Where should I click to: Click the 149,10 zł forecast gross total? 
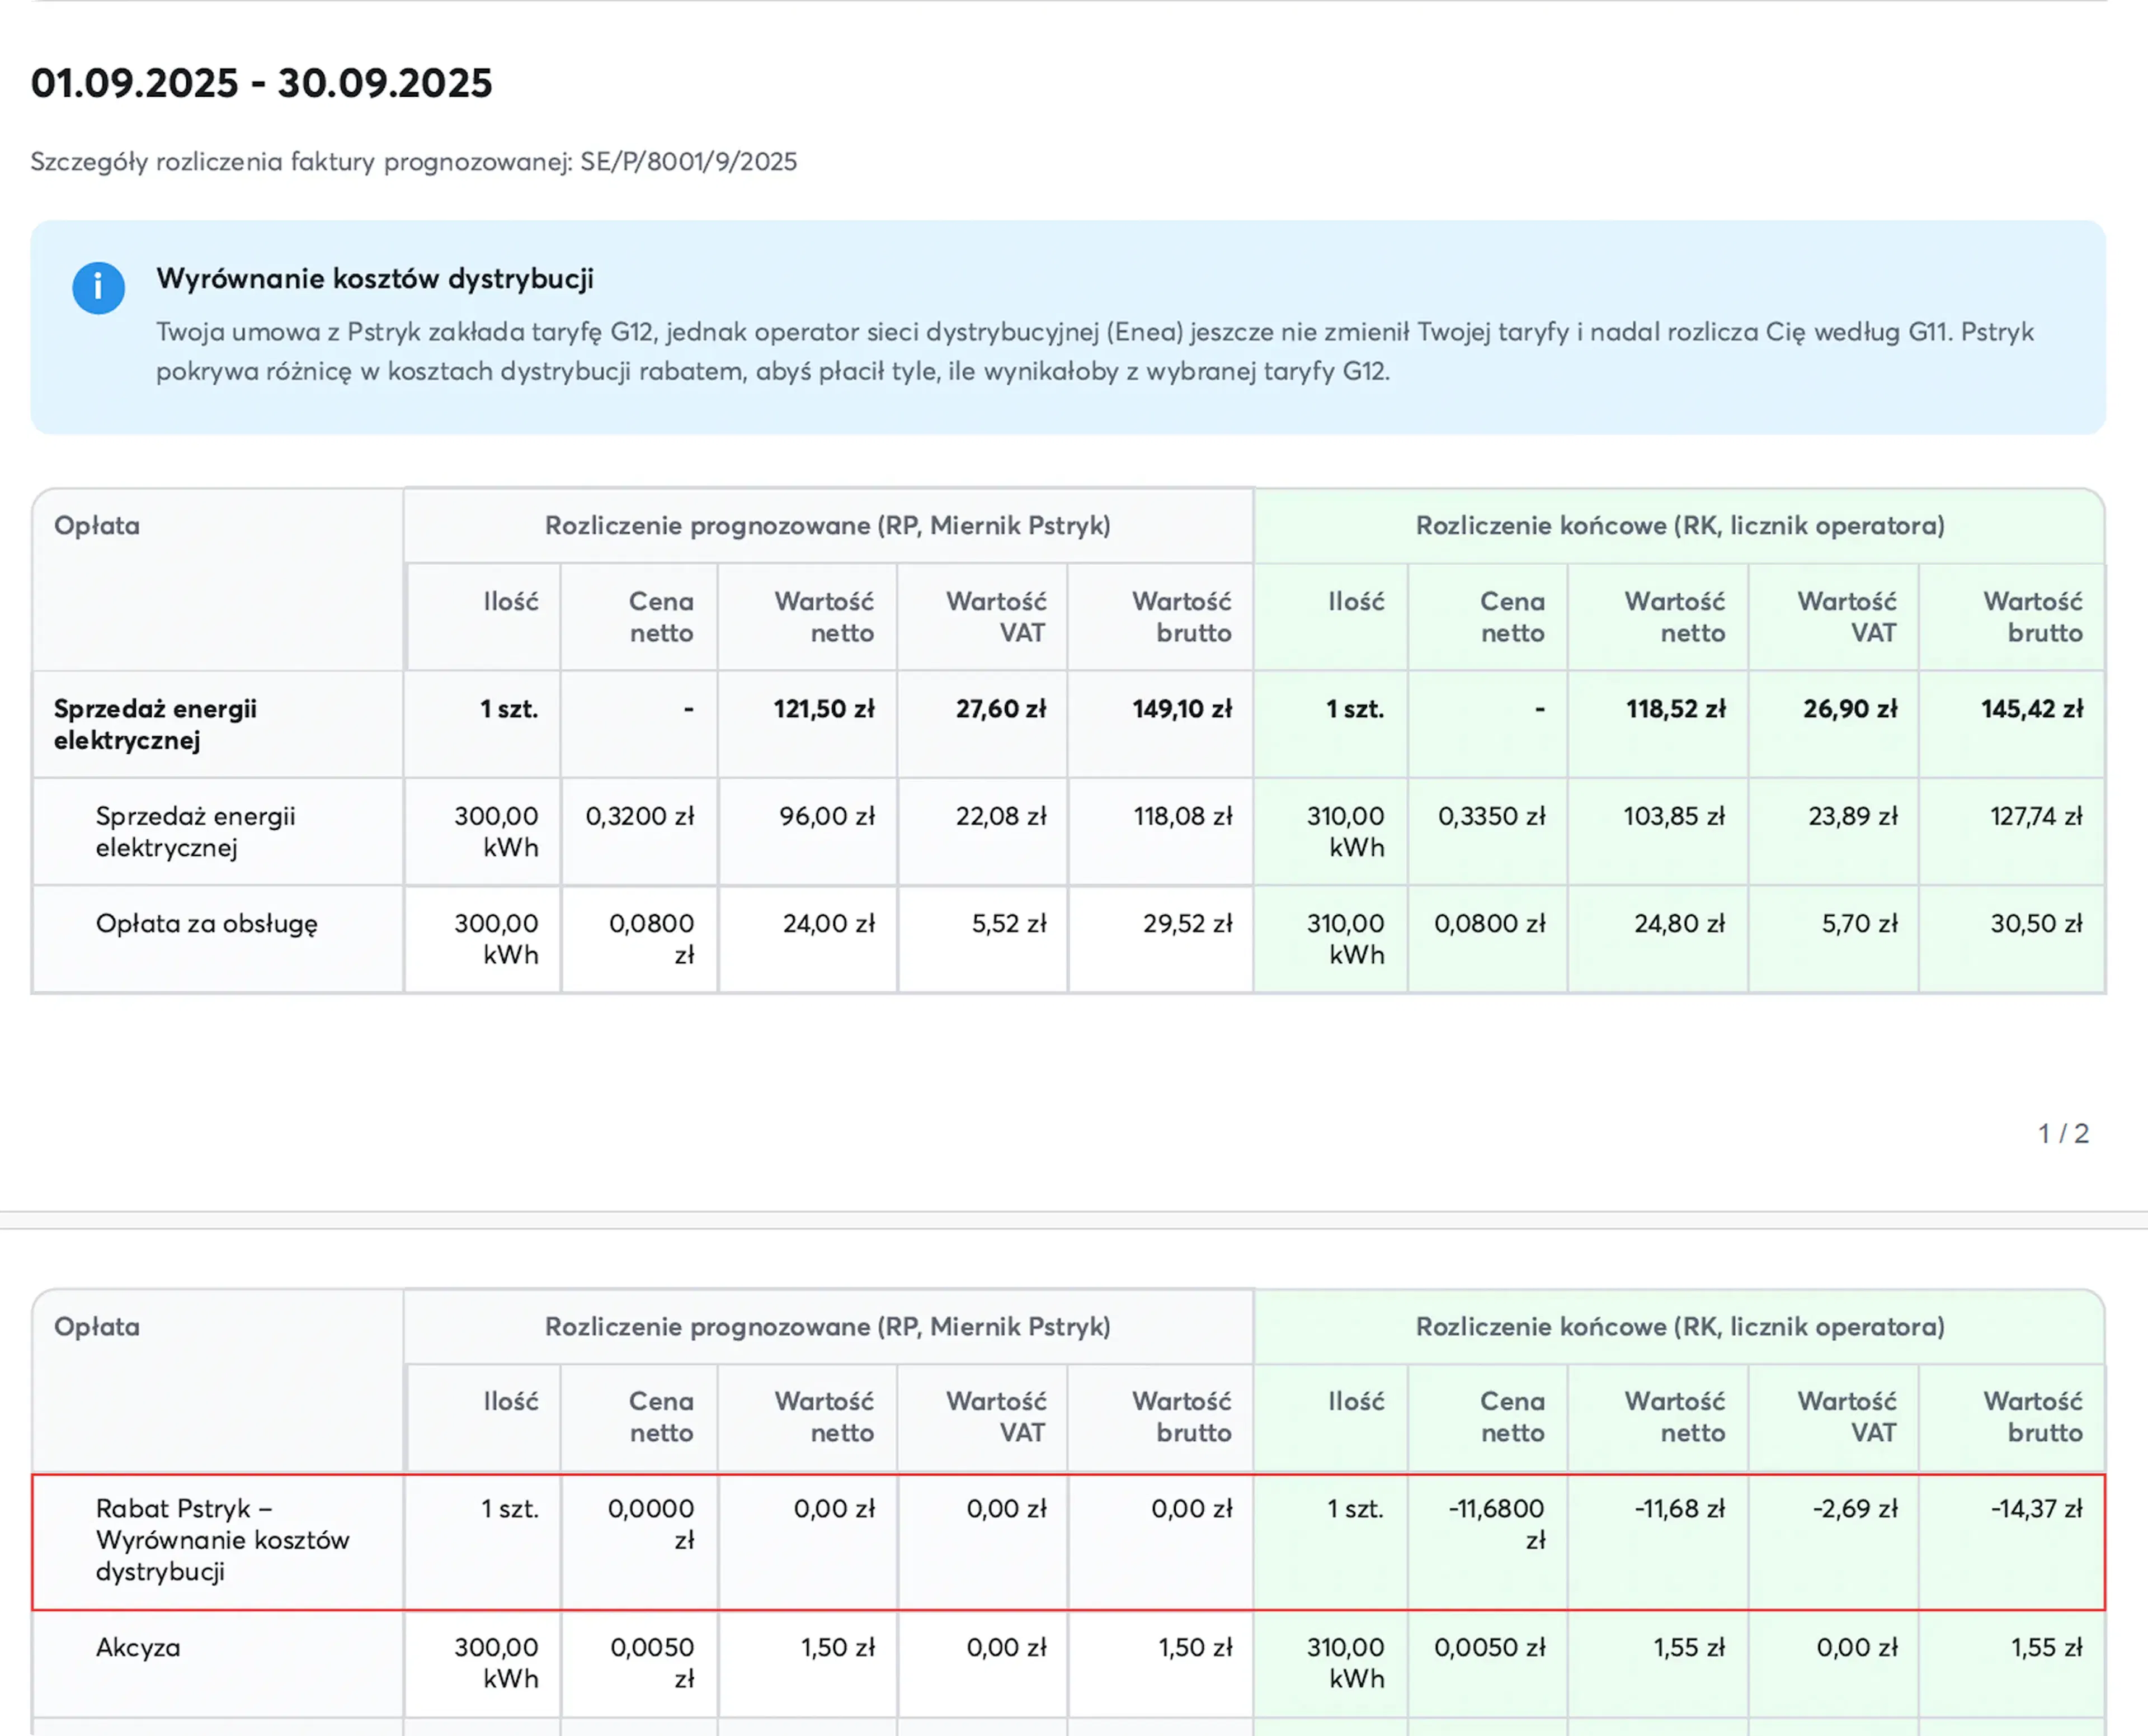coord(1181,709)
